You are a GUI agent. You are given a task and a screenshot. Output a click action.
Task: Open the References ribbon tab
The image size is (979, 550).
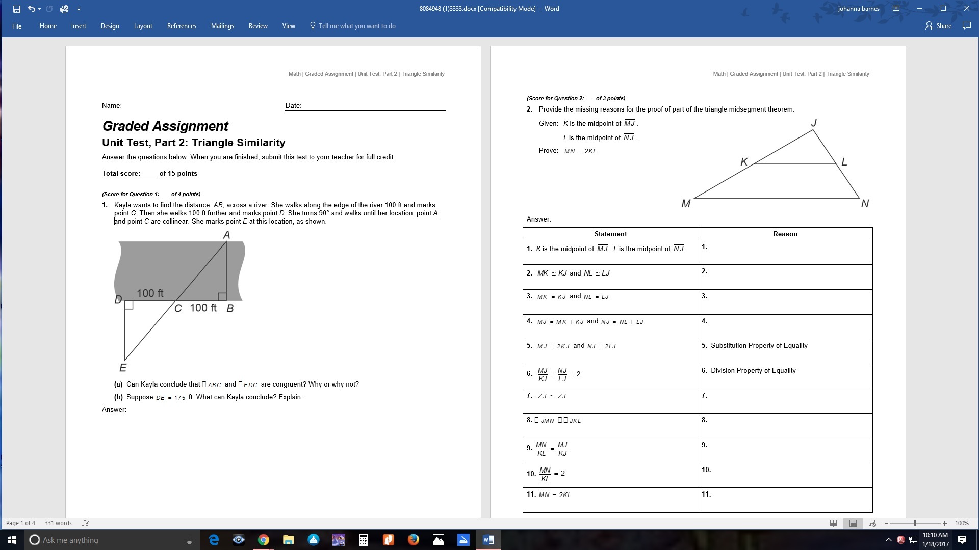coord(182,26)
